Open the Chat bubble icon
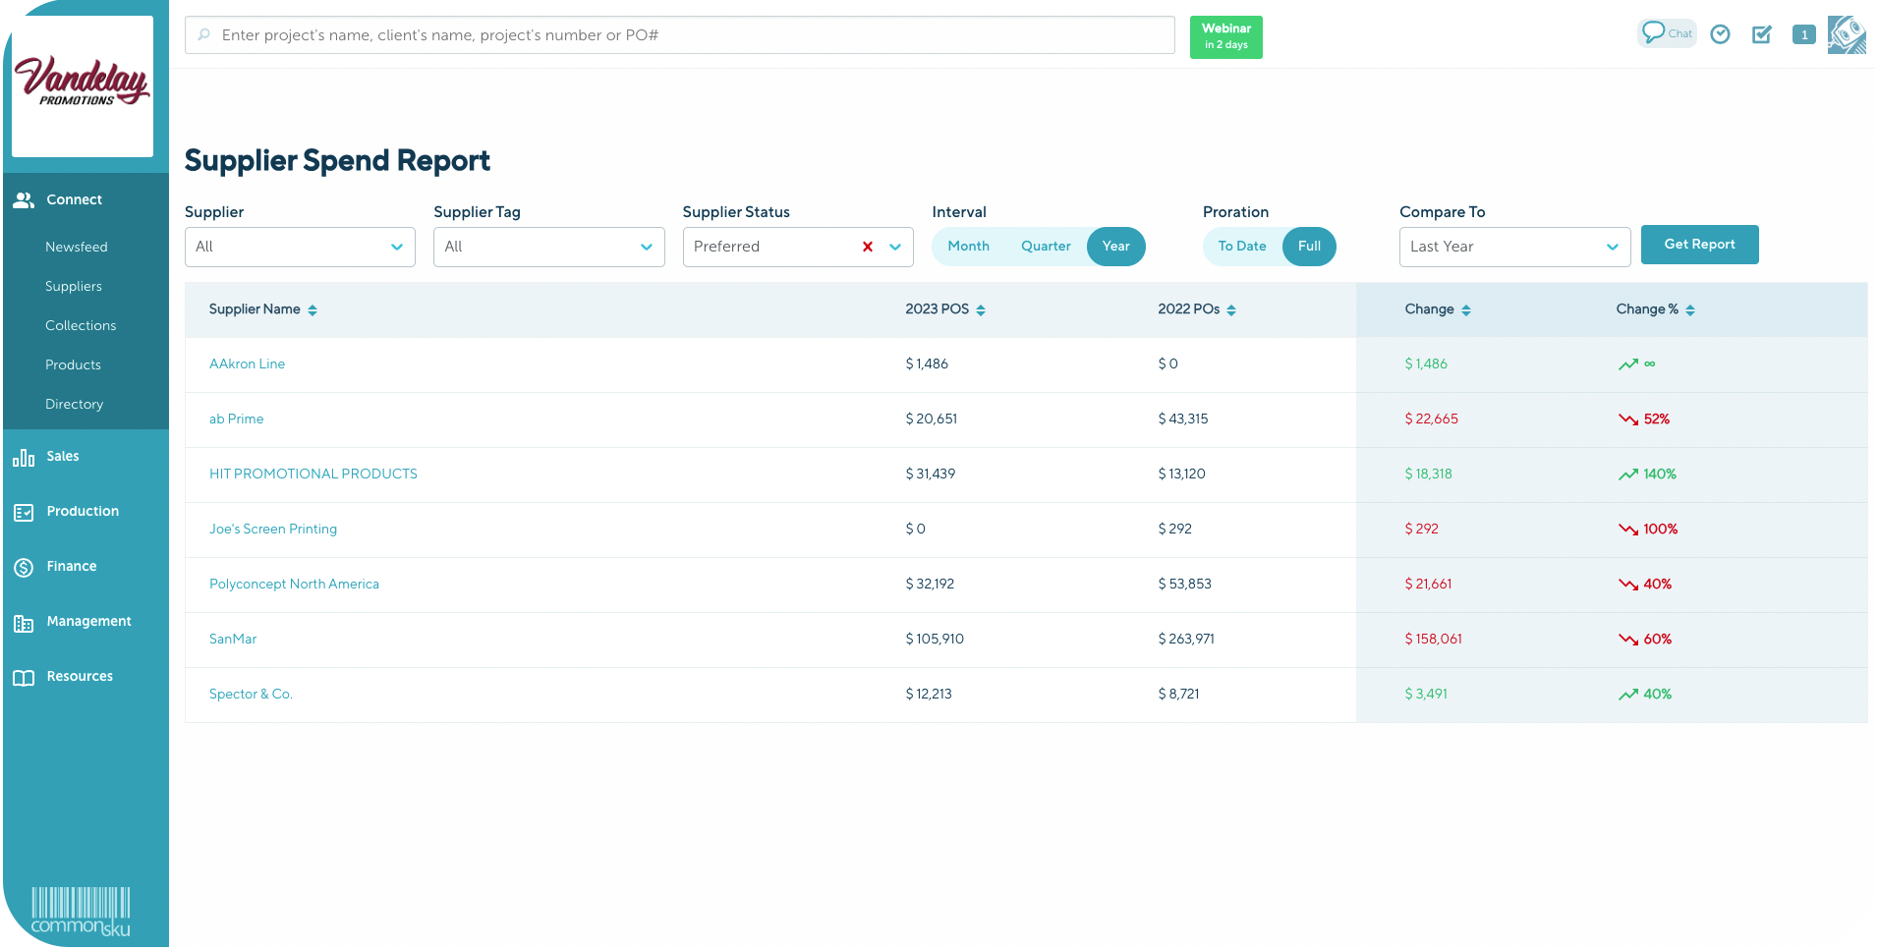Image resolution: width=1878 pixels, height=950 pixels. (1657, 32)
